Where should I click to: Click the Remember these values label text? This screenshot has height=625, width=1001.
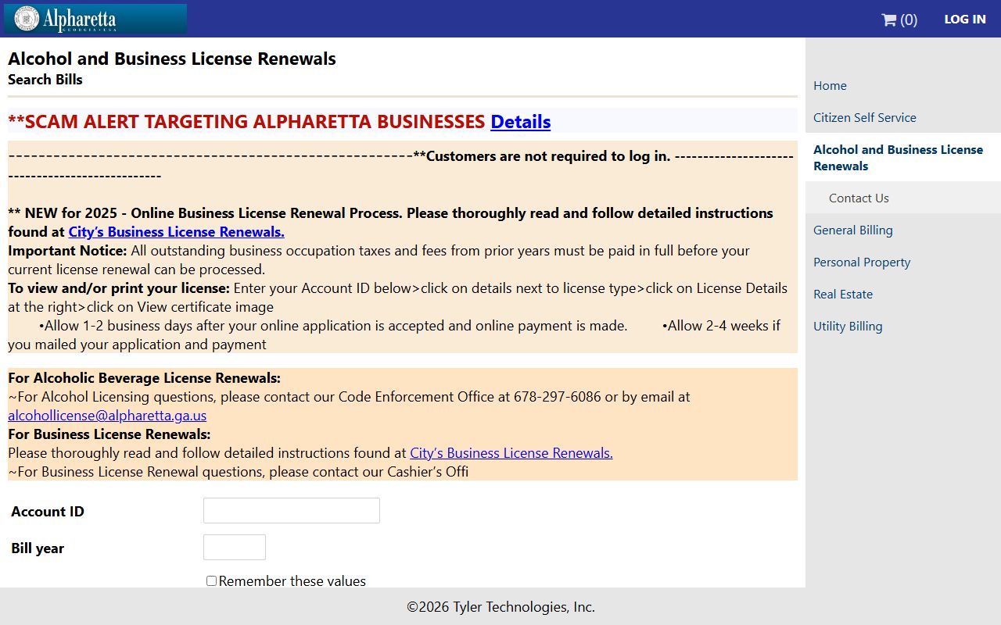pos(292,581)
